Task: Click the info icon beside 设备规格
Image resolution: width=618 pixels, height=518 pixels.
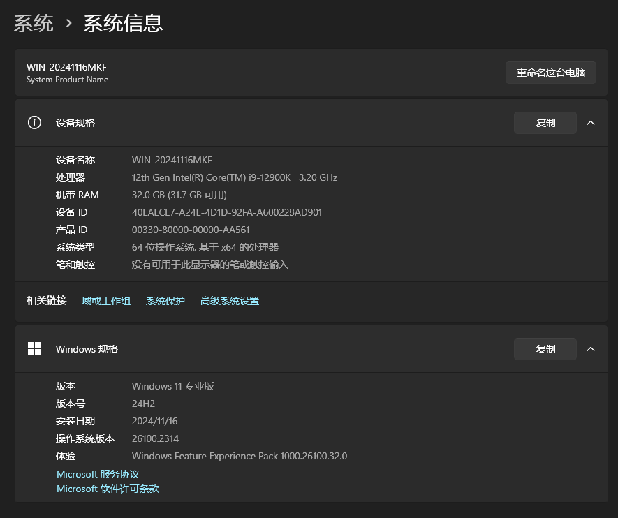Action: 34,122
